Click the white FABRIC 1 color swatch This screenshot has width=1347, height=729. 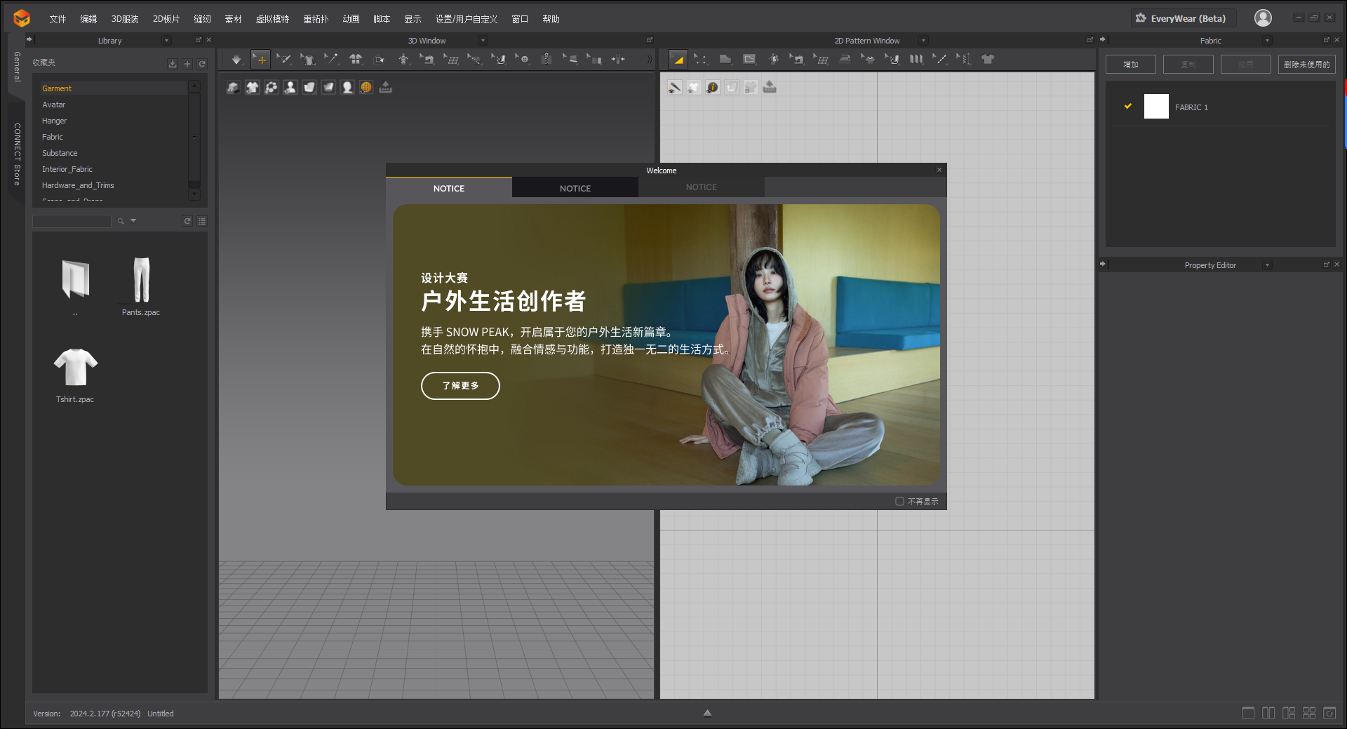click(1156, 106)
